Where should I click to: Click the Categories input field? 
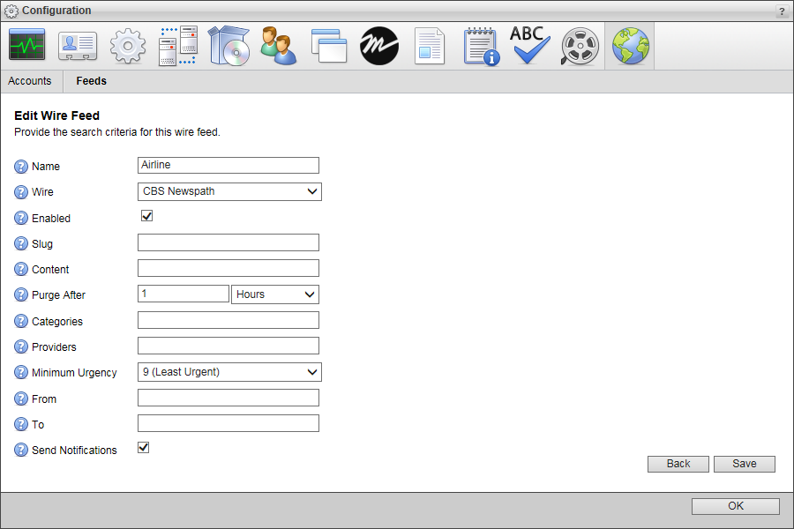[228, 320]
